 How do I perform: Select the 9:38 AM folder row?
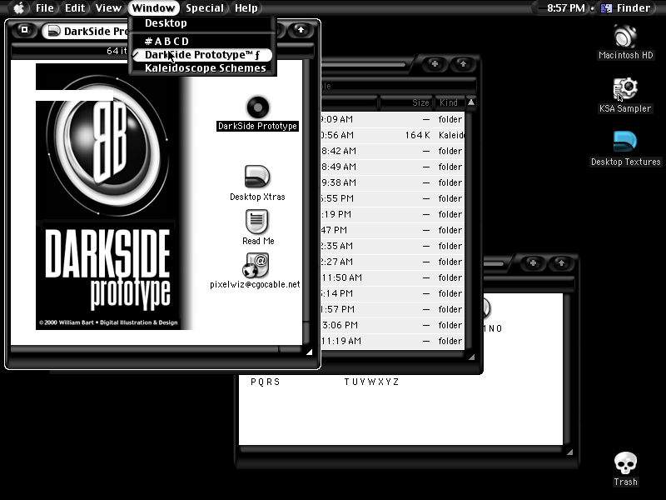pos(392,182)
